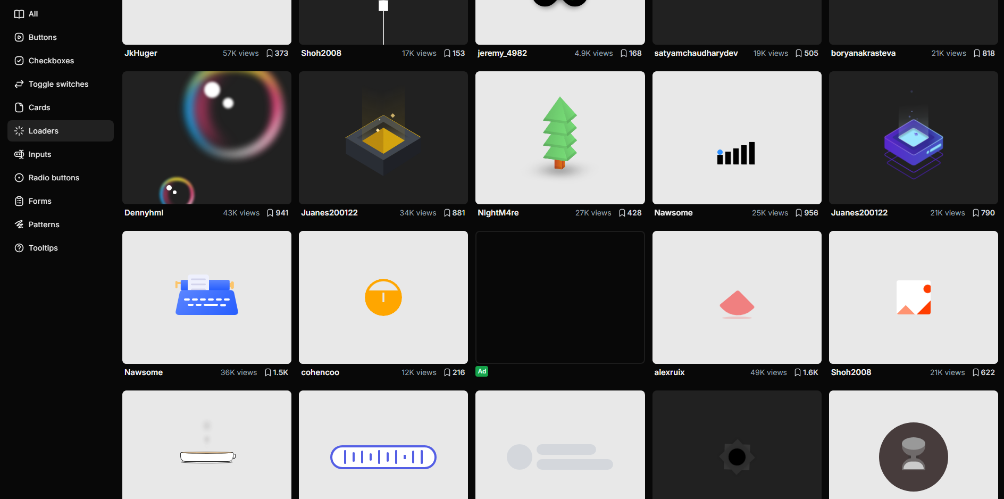Open the Buttons category
Viewport: 1004px width, 499px height.
pyautogui.click(x=43, y=37)
